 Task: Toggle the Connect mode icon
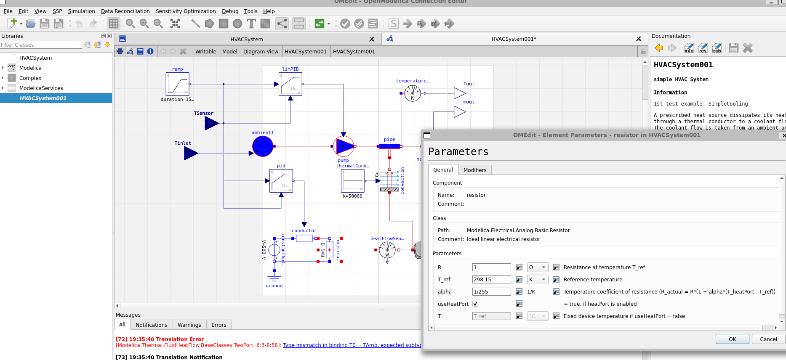282,24
